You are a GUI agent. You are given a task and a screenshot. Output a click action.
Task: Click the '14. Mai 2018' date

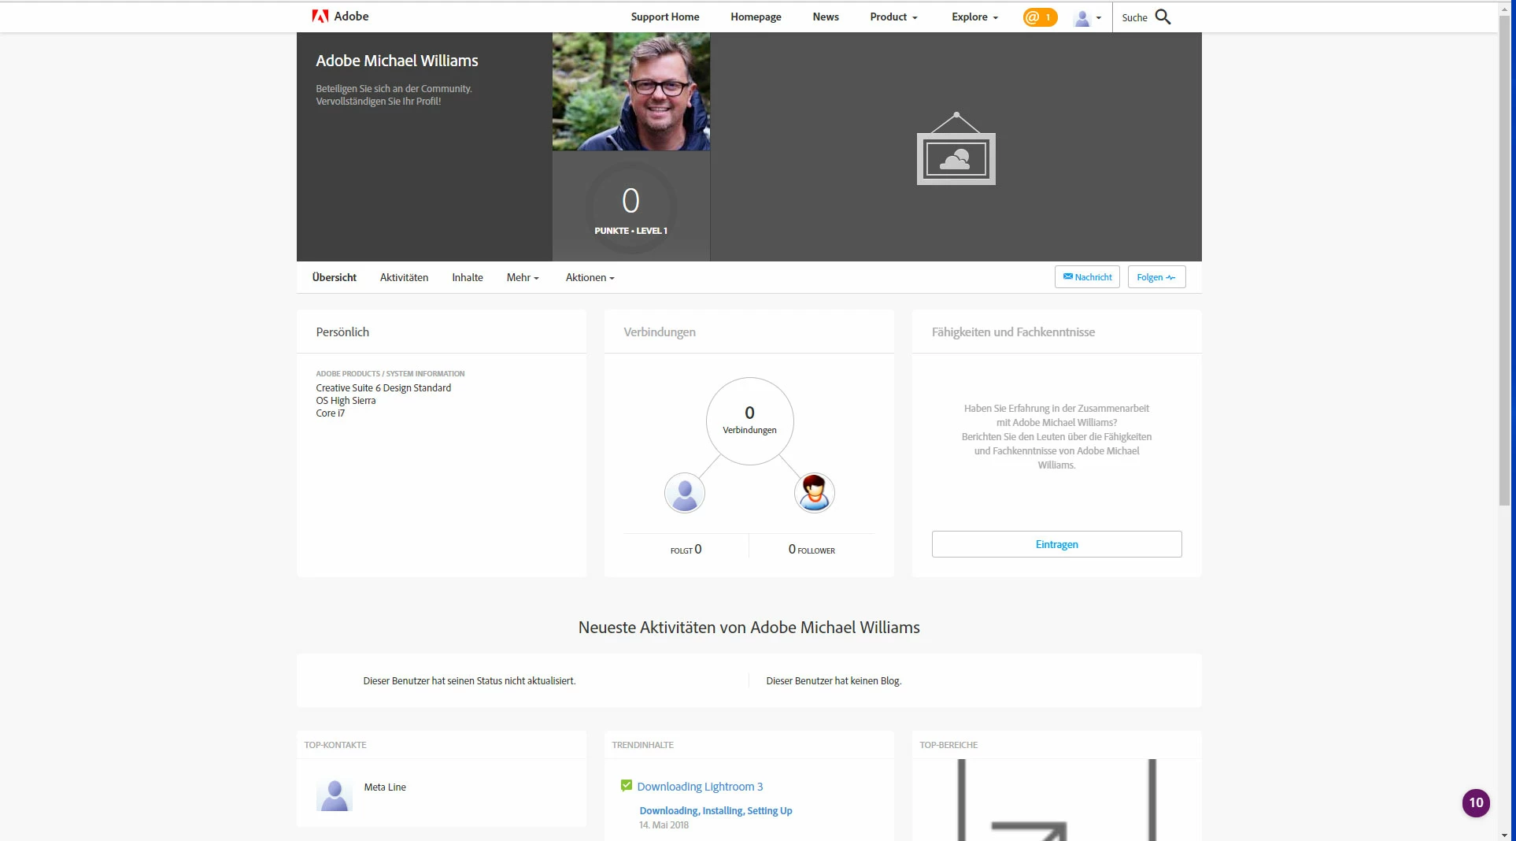(664, 825)
